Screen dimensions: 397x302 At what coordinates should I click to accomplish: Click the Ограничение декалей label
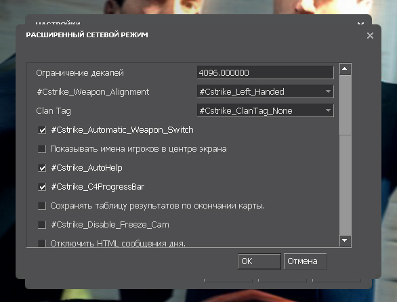80,73
